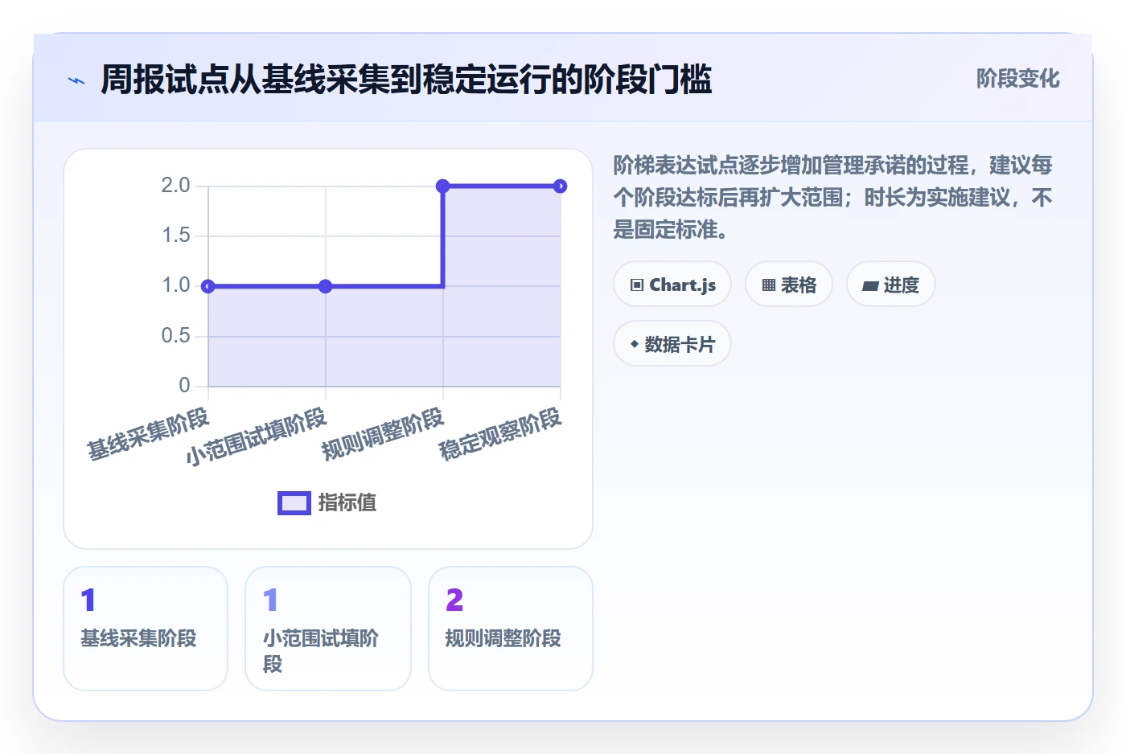
Task: Select the 数据卡片 tag chip
Action: click(672, 344)
